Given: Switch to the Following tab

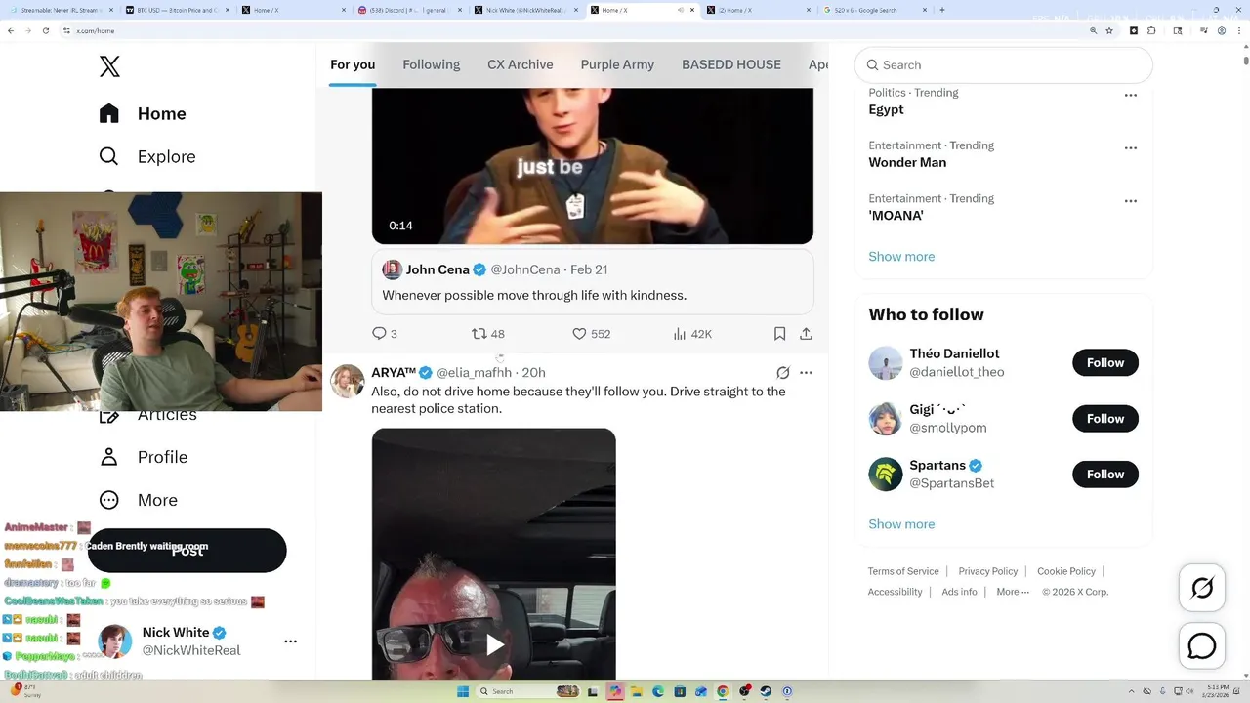Looking at the screenshot, I should 431,64.
